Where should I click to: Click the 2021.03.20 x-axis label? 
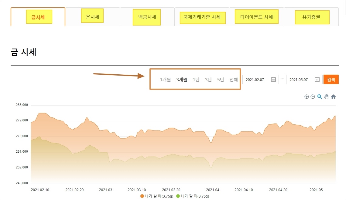(171, 190)
